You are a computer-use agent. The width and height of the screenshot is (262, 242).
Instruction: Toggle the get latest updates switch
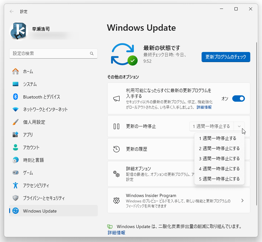tap(239, 99)
